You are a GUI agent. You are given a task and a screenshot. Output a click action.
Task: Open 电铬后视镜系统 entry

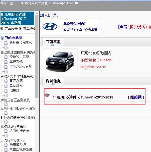click(x=21, y=149)
